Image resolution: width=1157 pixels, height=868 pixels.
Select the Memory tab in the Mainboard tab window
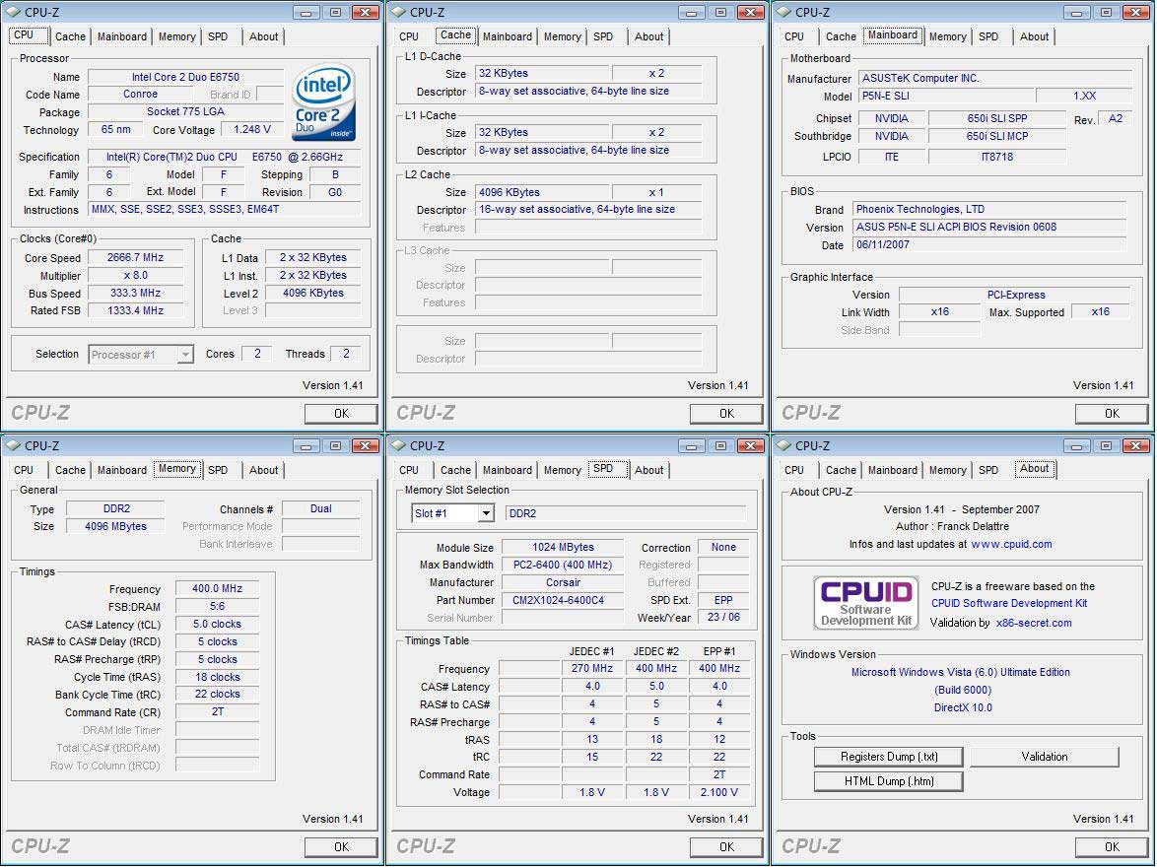point(947,36)
